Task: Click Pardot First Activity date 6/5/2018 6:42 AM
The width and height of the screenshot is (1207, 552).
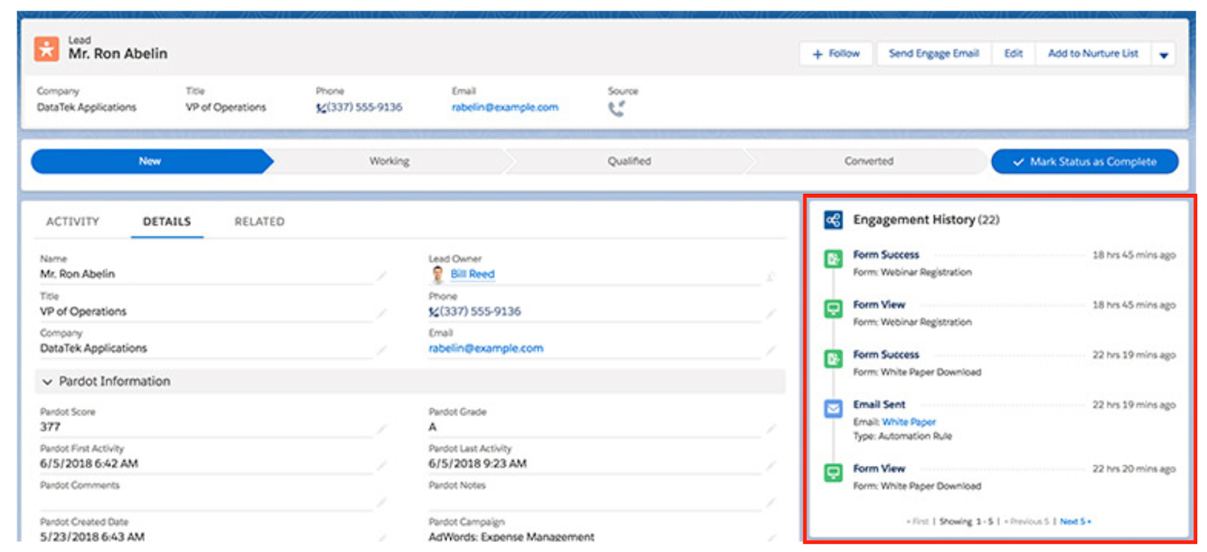Action: click(89, 464)
